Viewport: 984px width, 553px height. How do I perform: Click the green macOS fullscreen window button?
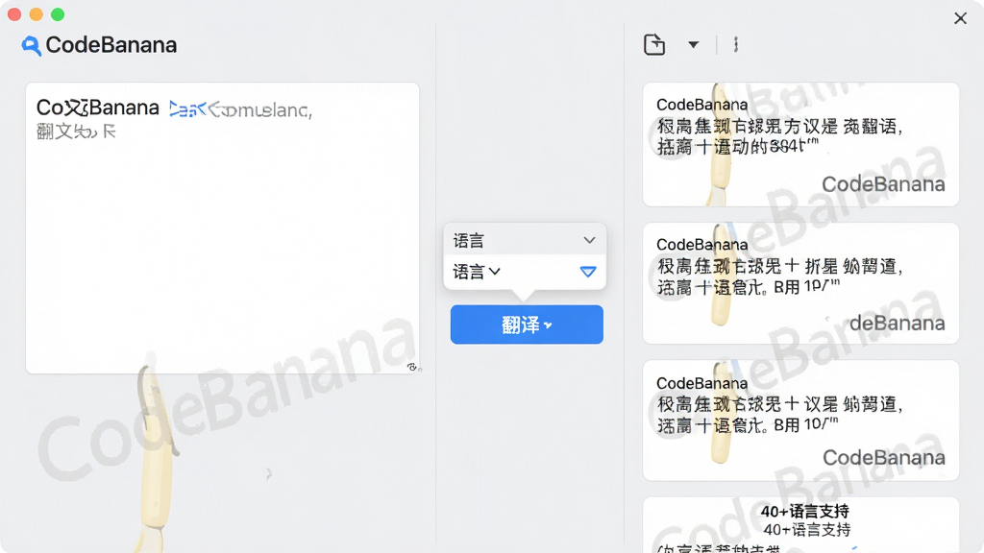[58, 14]
